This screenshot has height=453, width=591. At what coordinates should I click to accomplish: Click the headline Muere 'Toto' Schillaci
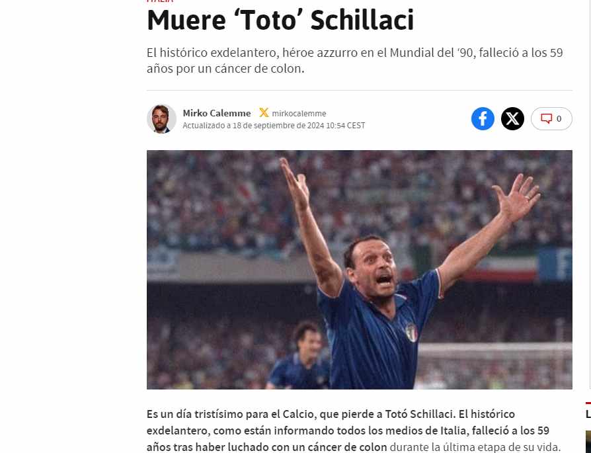[x=280, y=21]
